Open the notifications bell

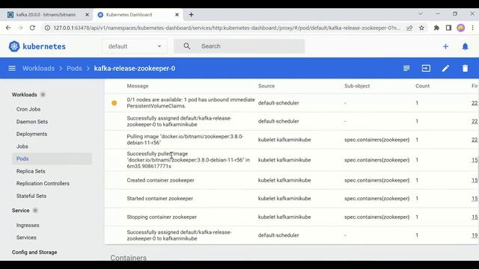click(465, 46)
